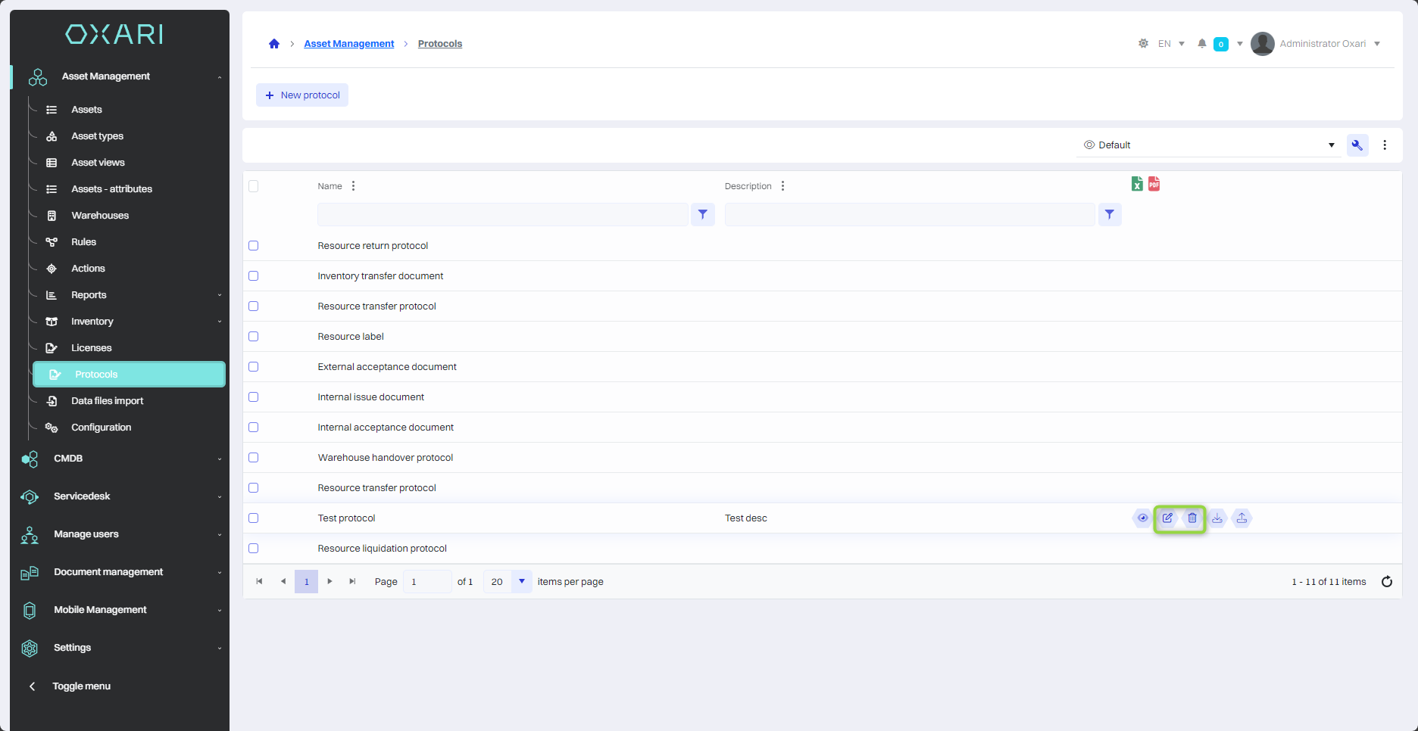Preview Test protocol with the eye icon

(x=1142, y=518)
